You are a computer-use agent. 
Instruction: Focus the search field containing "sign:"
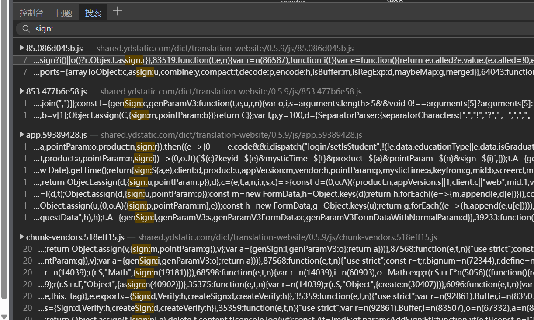click(262, 29)
